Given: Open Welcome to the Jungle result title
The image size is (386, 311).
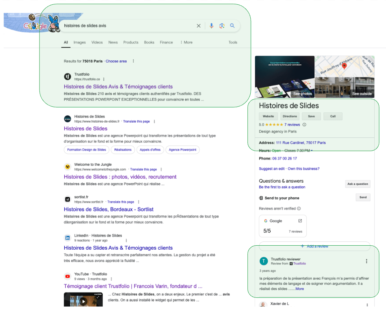Looking at the screenshot, I should [x=120, y=177].
